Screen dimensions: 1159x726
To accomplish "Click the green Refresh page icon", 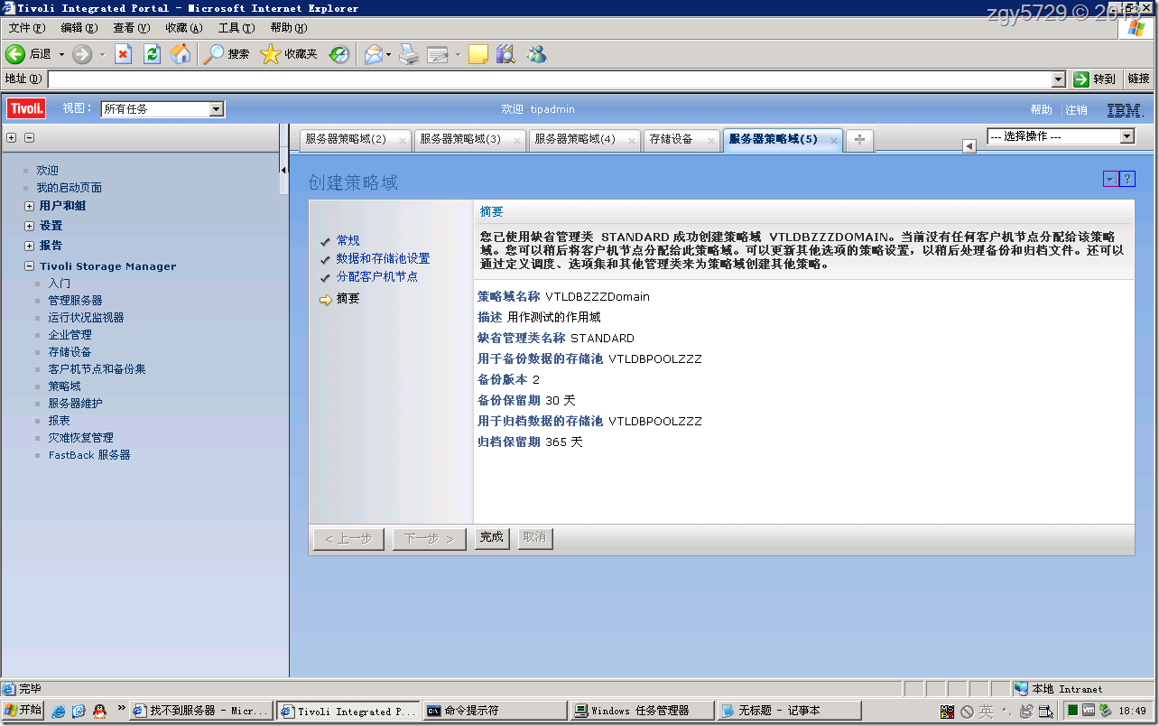I will pyautogui.click(x=153, y=54).
